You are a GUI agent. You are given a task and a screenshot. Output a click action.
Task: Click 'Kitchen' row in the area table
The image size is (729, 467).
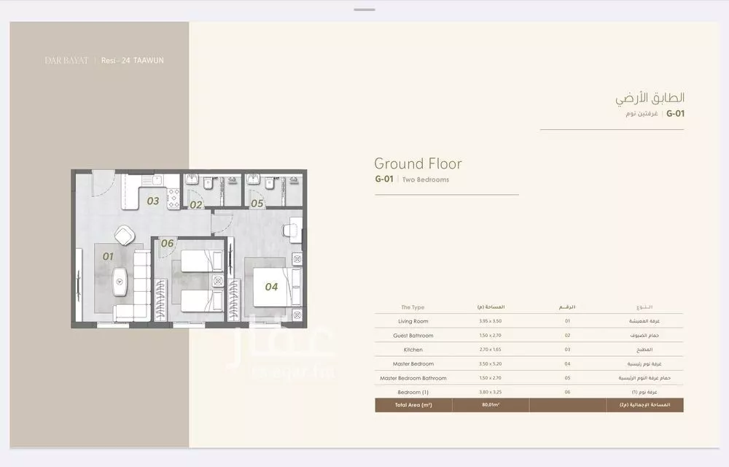coord(413,350)
